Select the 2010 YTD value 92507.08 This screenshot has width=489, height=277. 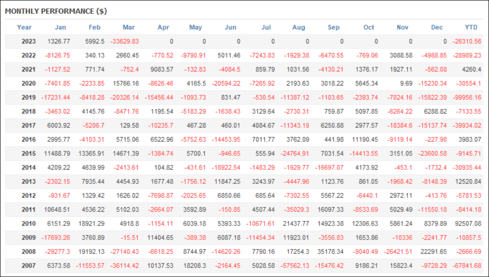click(468, 224)
